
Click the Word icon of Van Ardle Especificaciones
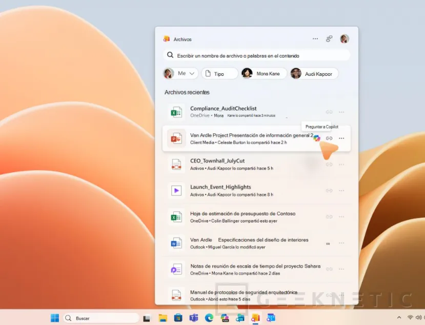pos(177,242)
